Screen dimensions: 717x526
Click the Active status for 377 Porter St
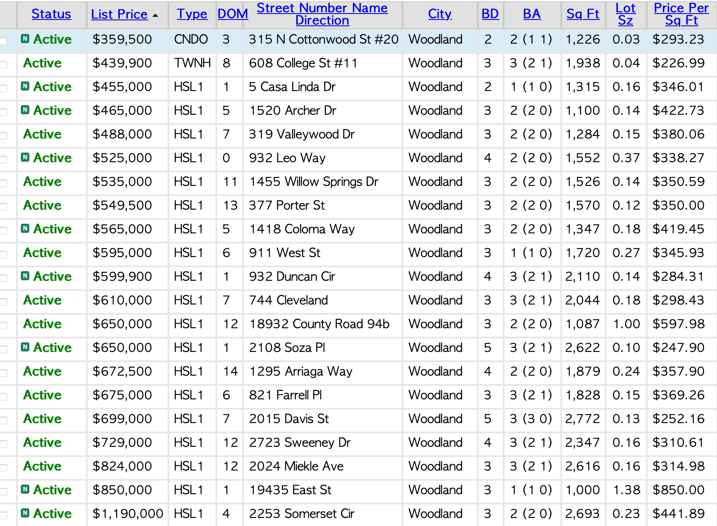click(x=42, y=205)
